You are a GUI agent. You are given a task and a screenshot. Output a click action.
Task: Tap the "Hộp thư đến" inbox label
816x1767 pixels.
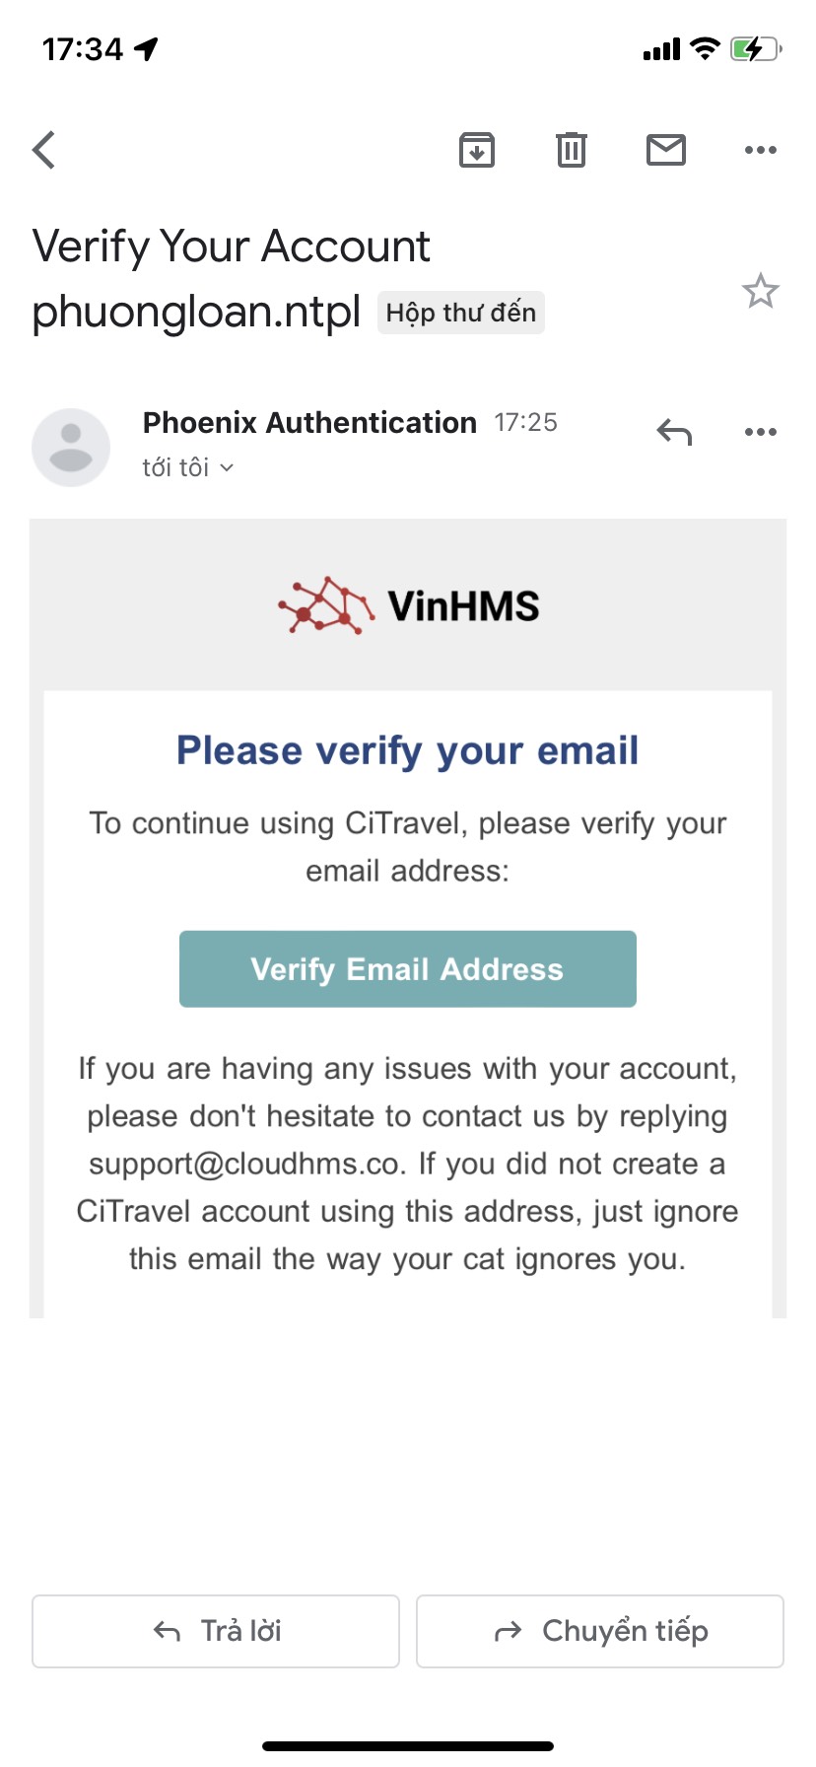[x=461, y=313]
